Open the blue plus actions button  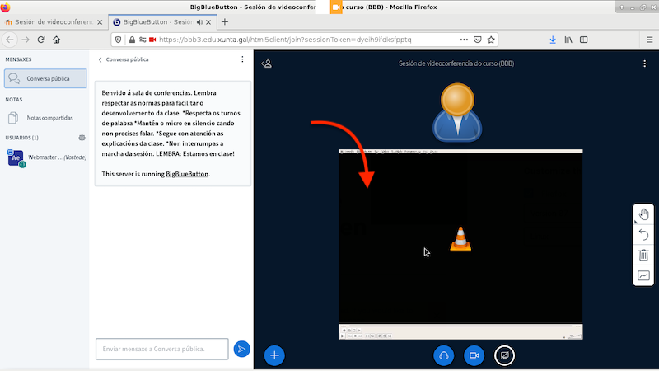(274, 355)
